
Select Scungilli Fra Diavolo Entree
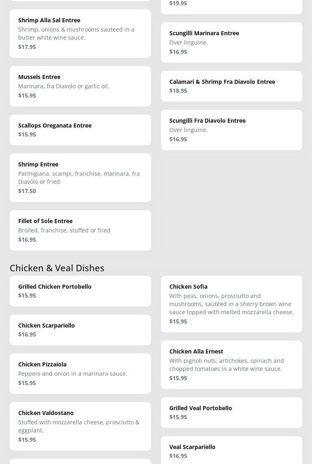pos(231,130)
